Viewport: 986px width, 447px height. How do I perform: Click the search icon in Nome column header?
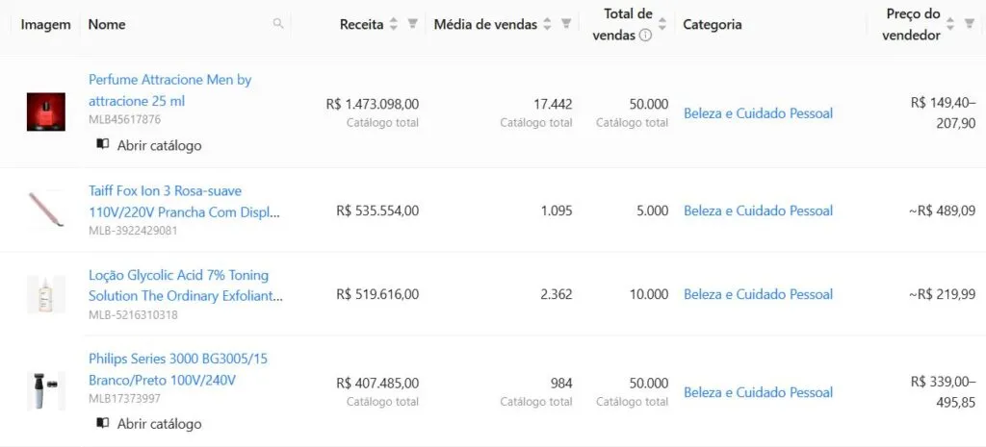click(x=278, y=24)
